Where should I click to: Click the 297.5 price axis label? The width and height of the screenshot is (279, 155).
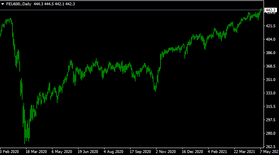click(x=270, y=120)
